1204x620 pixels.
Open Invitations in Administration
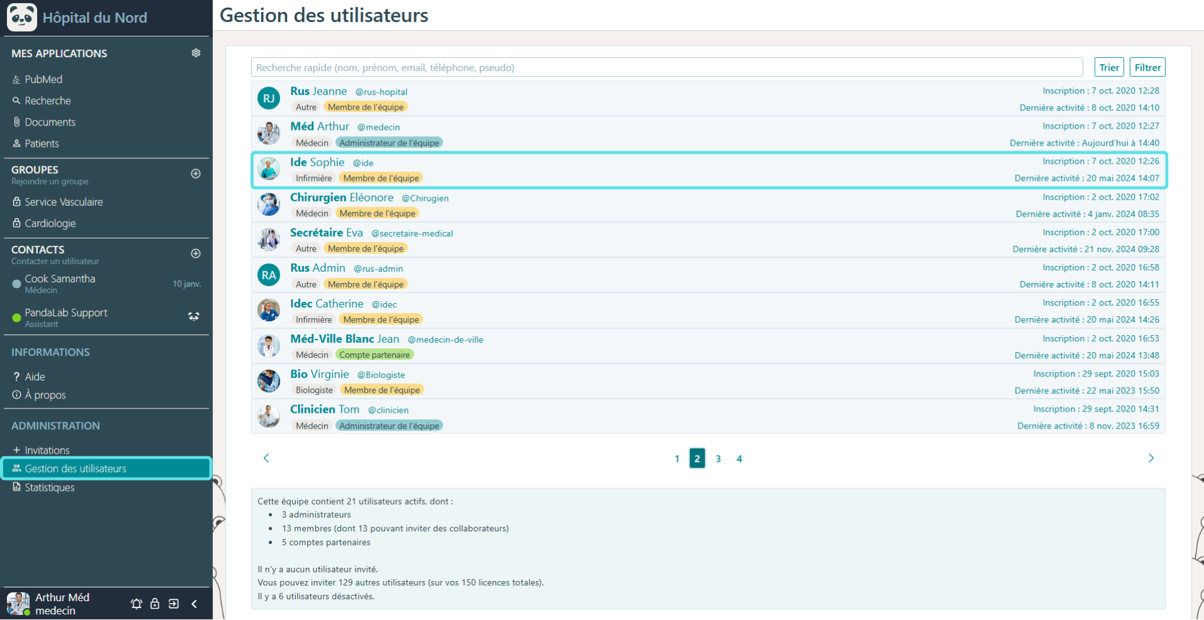[46, 450]
